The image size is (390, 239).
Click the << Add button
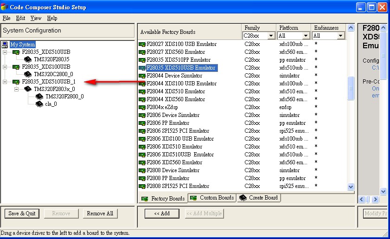pyautogui.click(x=162, y=213)
